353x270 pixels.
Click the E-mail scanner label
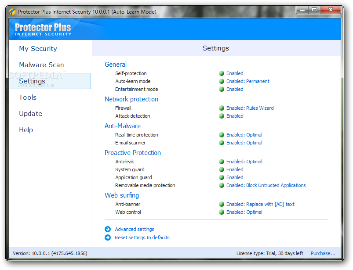pos(131,143)
